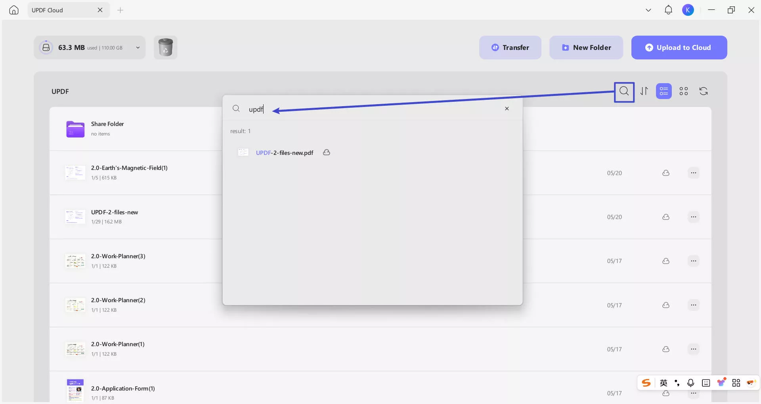The image size is (761, 404).
Task: Click cloud icon beside search result
Action: click(327, 152)
